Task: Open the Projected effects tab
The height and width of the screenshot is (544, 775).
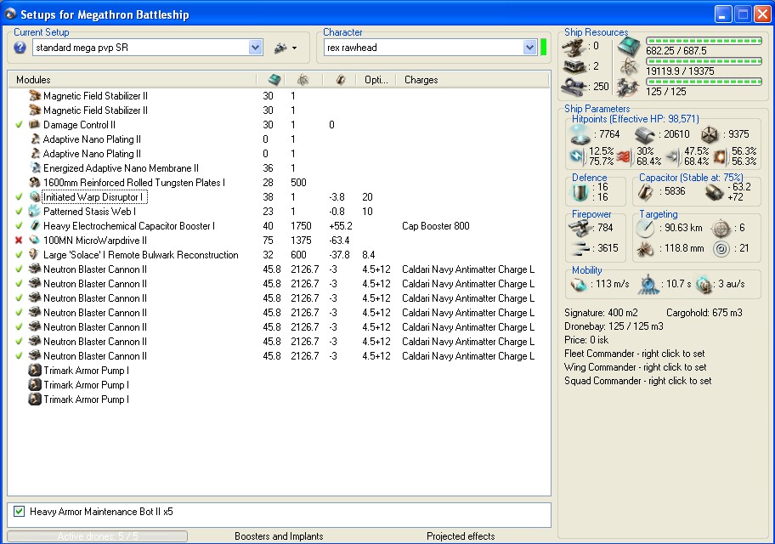Action: (461, 536)
